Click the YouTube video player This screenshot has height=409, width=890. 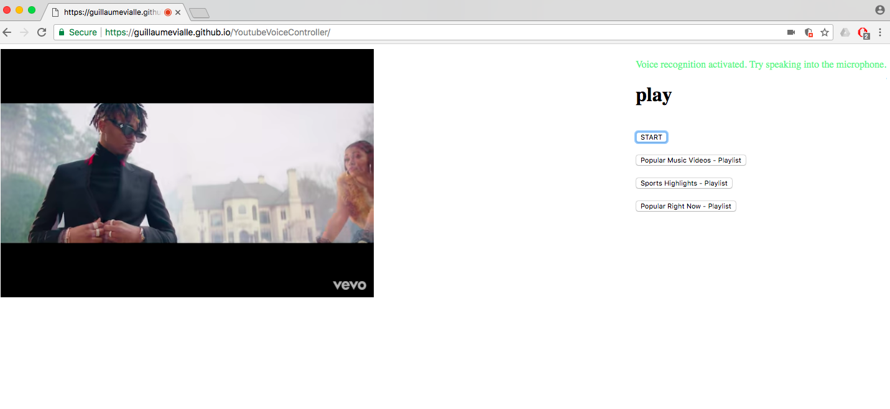187,173
